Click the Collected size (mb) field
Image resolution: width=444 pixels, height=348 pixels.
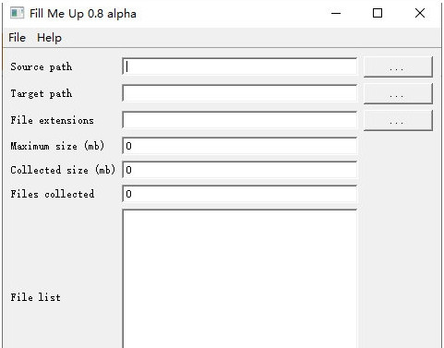coord(240,170)
